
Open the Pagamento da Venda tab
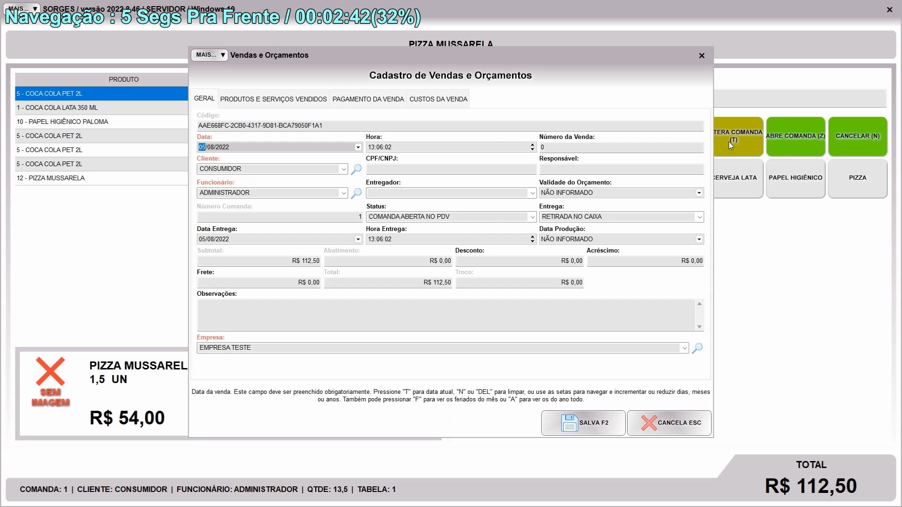click(x=368, y=99)
